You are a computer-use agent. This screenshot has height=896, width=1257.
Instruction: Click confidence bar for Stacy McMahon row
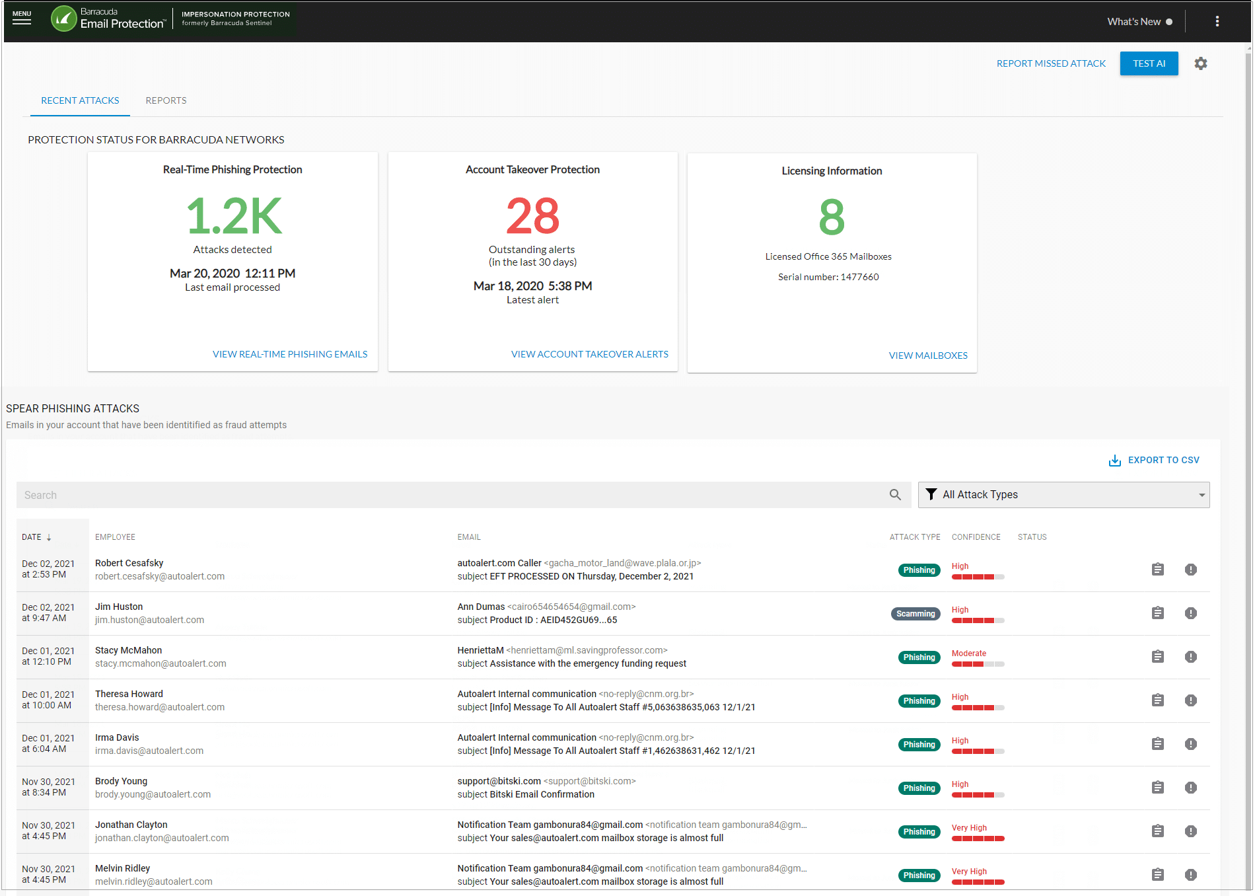(978, 664)
